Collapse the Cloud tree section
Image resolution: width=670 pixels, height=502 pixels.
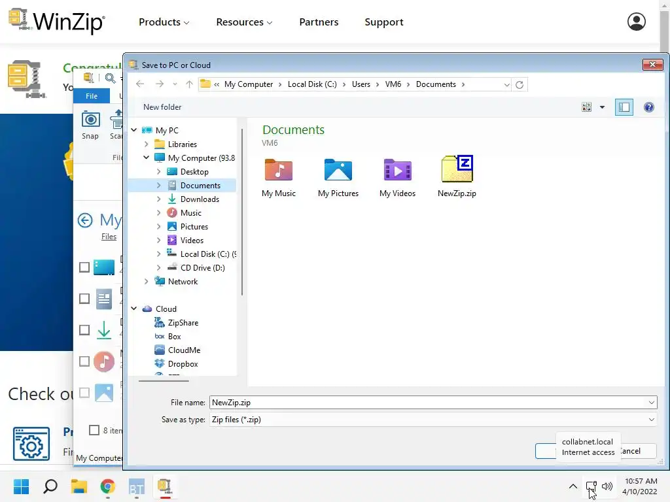(x=133, y=309)
